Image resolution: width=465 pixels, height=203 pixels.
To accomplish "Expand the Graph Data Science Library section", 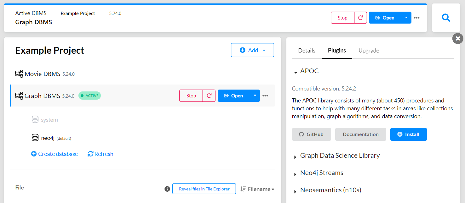I will 295,157.
